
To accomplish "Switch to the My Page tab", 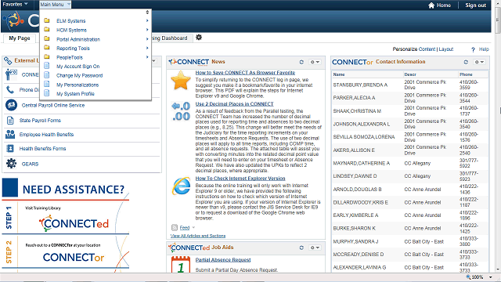I will click(x=20, y=38).
